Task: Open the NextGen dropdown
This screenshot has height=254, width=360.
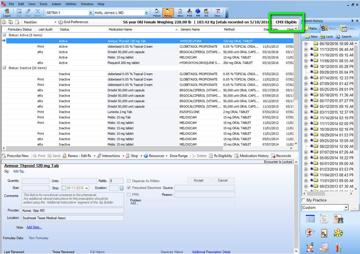Action: tap(55, 22)
